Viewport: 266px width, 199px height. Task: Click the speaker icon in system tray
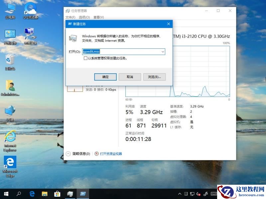point(198,194)
